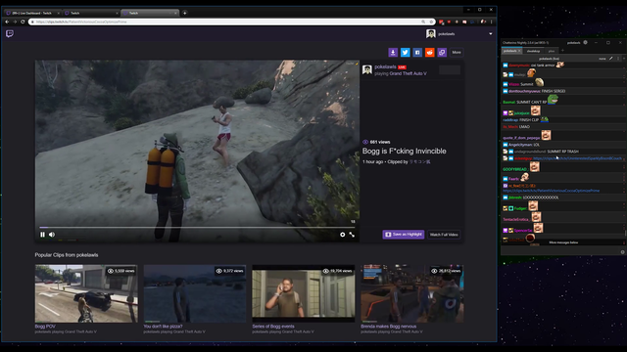The image size is (627, 352).
Task: Click Watch Full Video button
Action: pos(444,235)
